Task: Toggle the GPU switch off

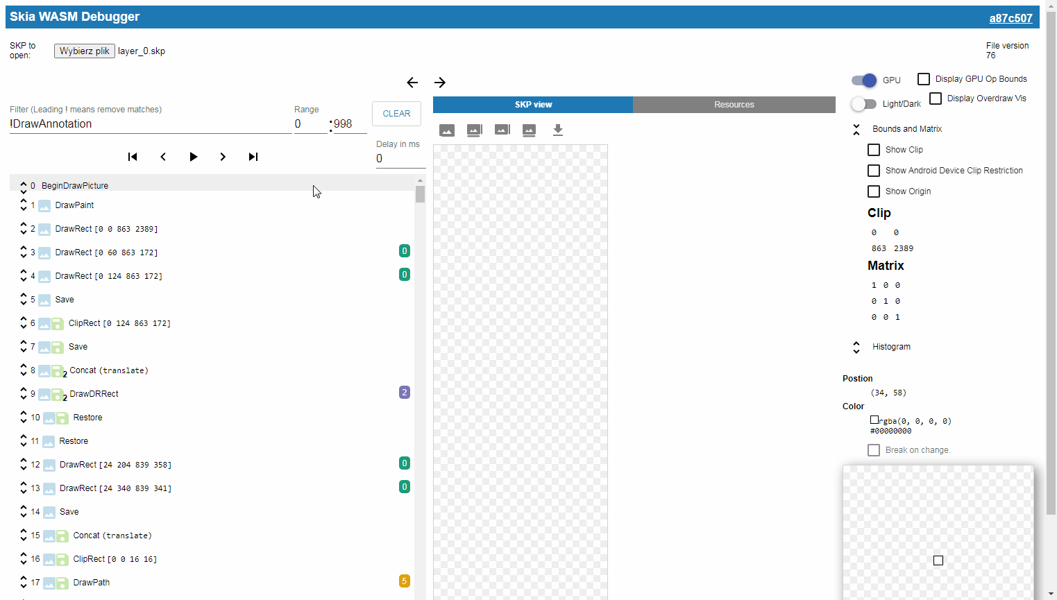Action: coord(864,80)
